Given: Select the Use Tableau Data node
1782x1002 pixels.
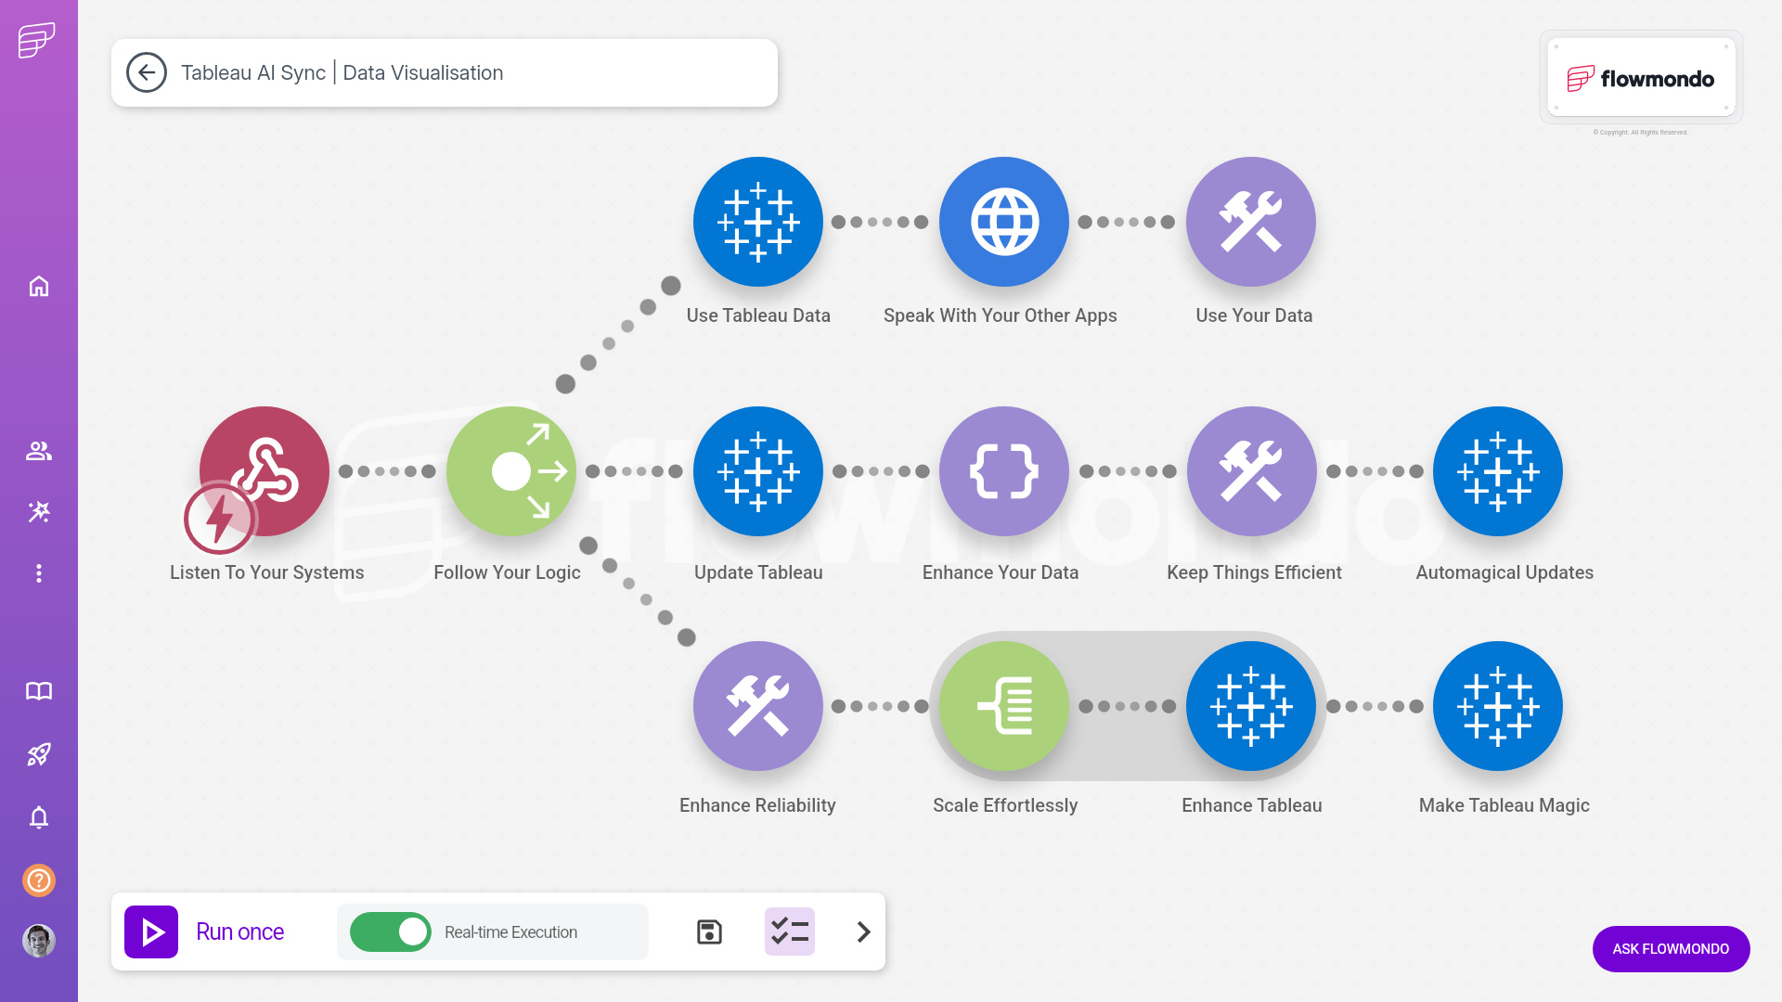Looking at the screenshot, I should (758, 222).
